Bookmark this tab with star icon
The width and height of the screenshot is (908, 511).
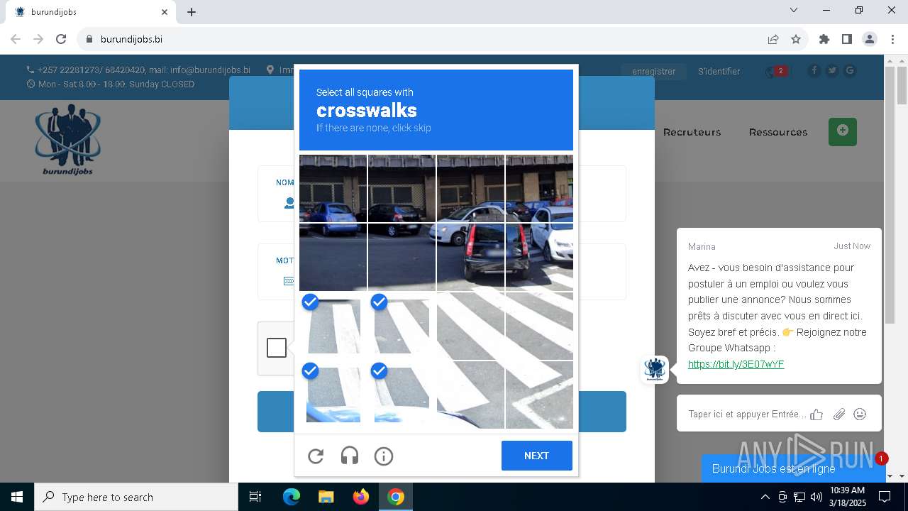[x=796, y=39]
